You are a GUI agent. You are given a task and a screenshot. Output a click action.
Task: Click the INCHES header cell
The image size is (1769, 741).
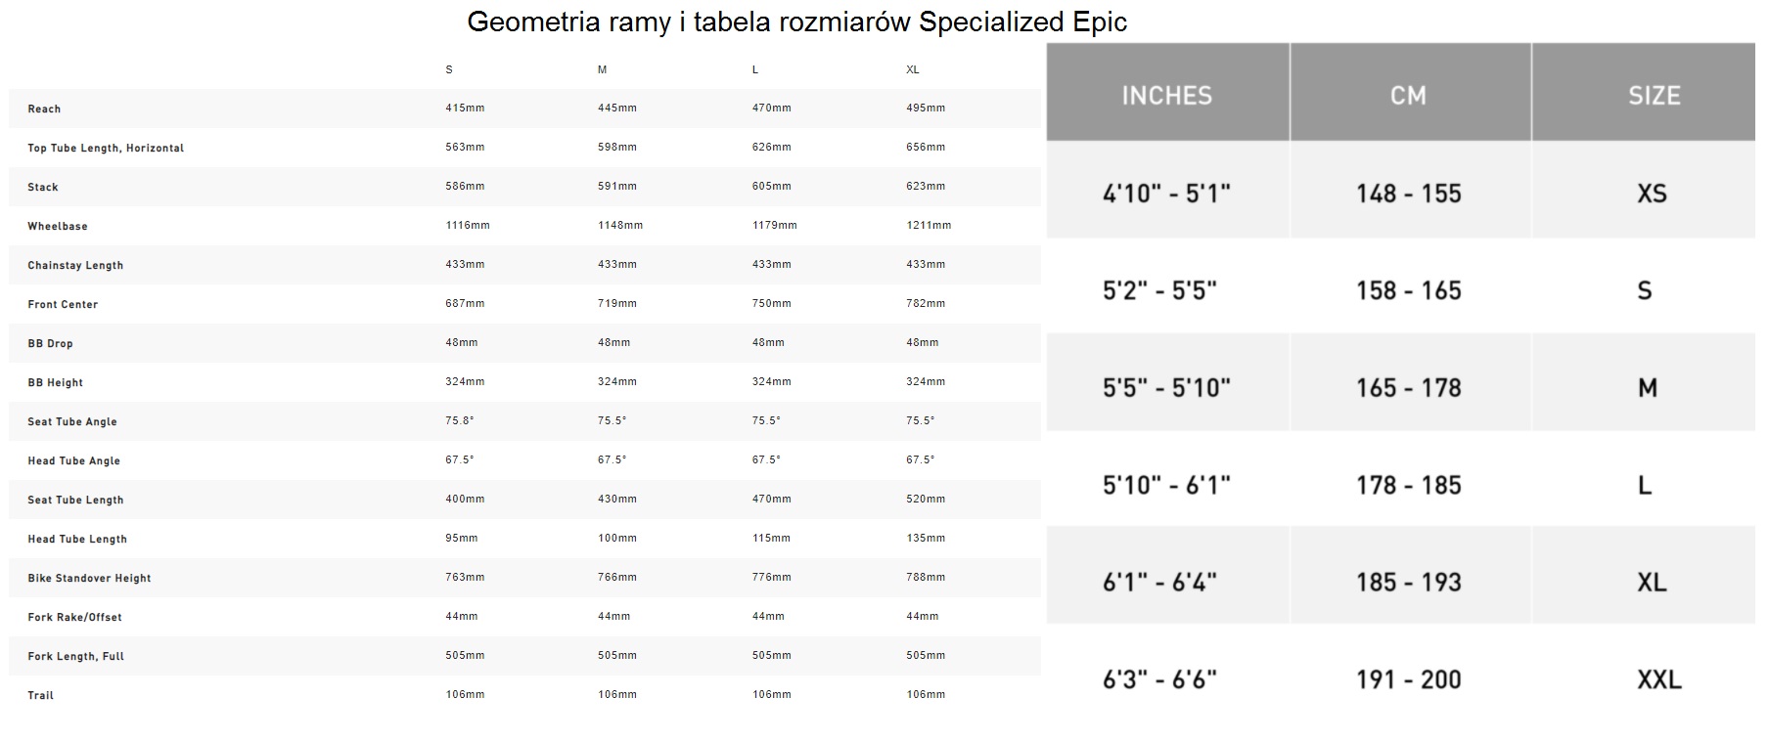pos(1167,92)
